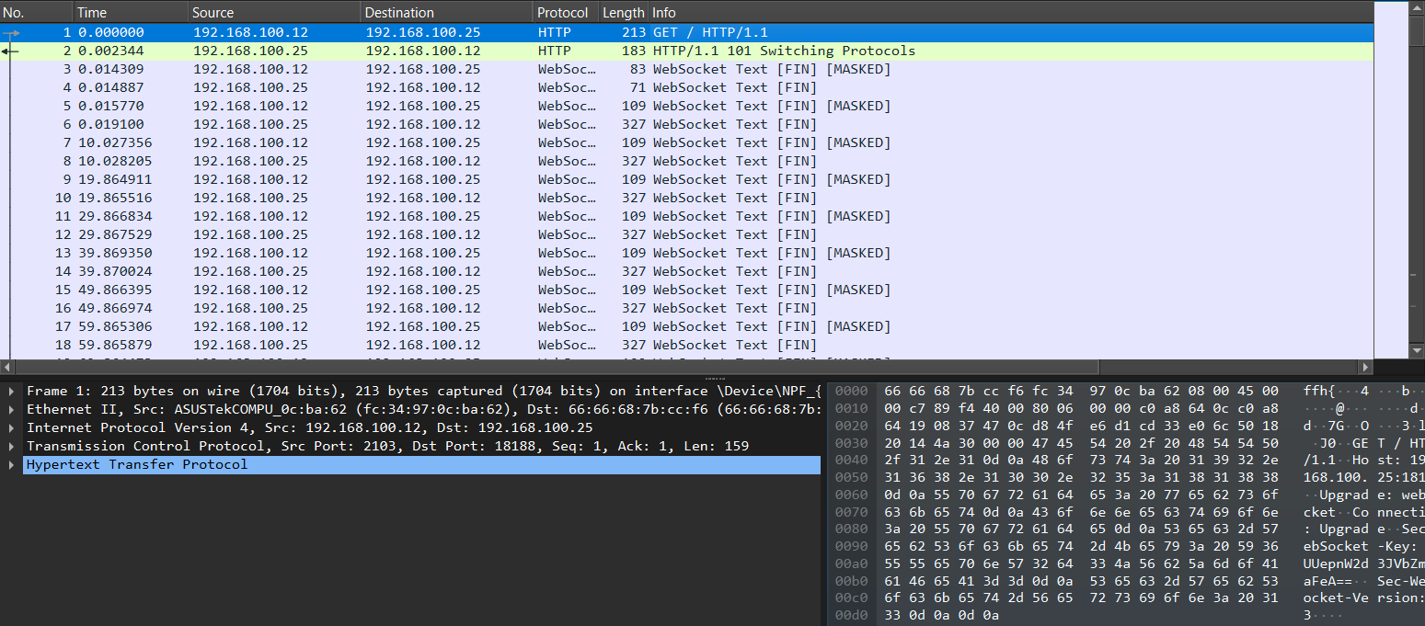Viewport: 1425px width, 626px height.
Task: Expand the Frame 1 details tree
Action: [x=10, y=392]
